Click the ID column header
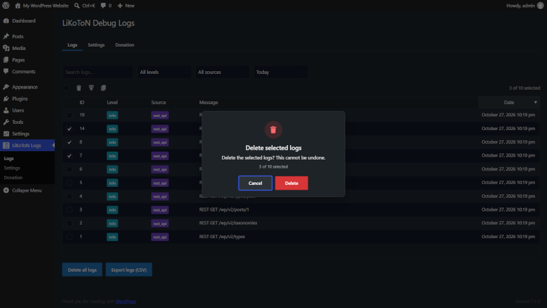This screenshot has width=547, height=308. click(x=81, y=102)
